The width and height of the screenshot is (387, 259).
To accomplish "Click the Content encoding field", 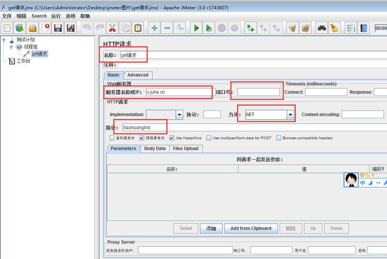I will pos(363,115).
